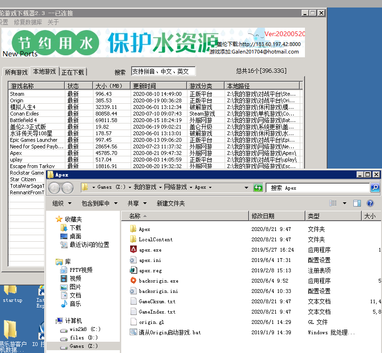Click the green refresh button beside the address bar

(258, 188)
